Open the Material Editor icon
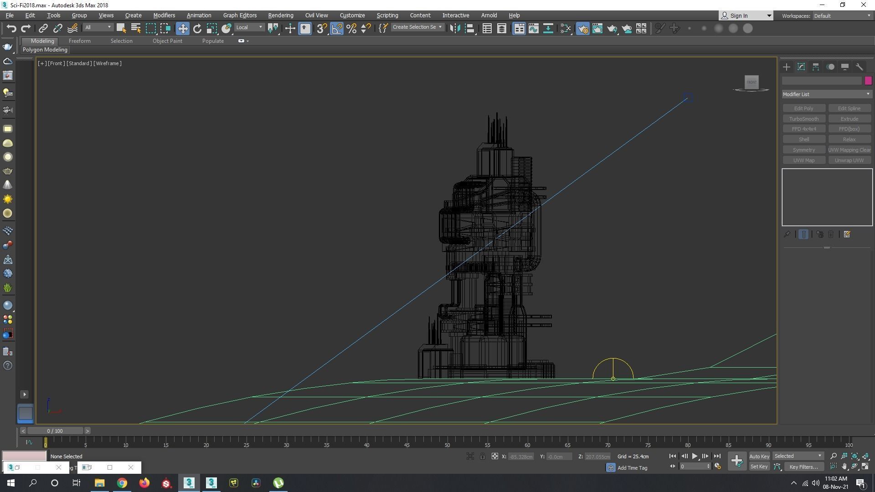 (x=565, y=29)
